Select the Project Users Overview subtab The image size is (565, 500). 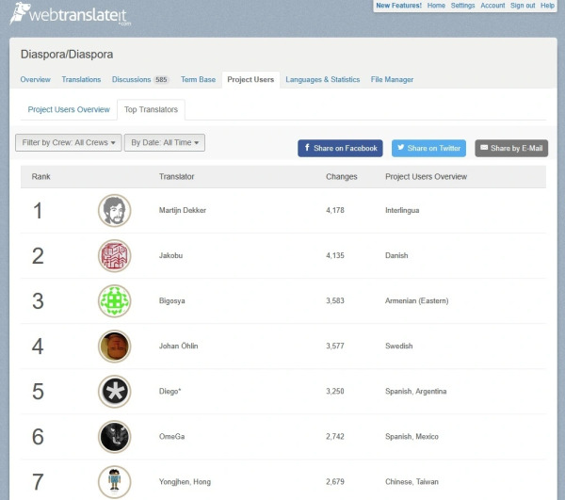pyautogui.click(x=69, y=110)
